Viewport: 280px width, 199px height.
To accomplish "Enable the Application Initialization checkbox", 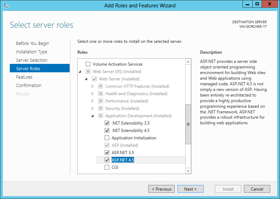I will 107,138.
